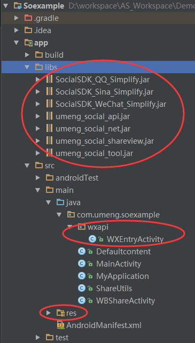Click the MainActivity class icon

point(82,264)
